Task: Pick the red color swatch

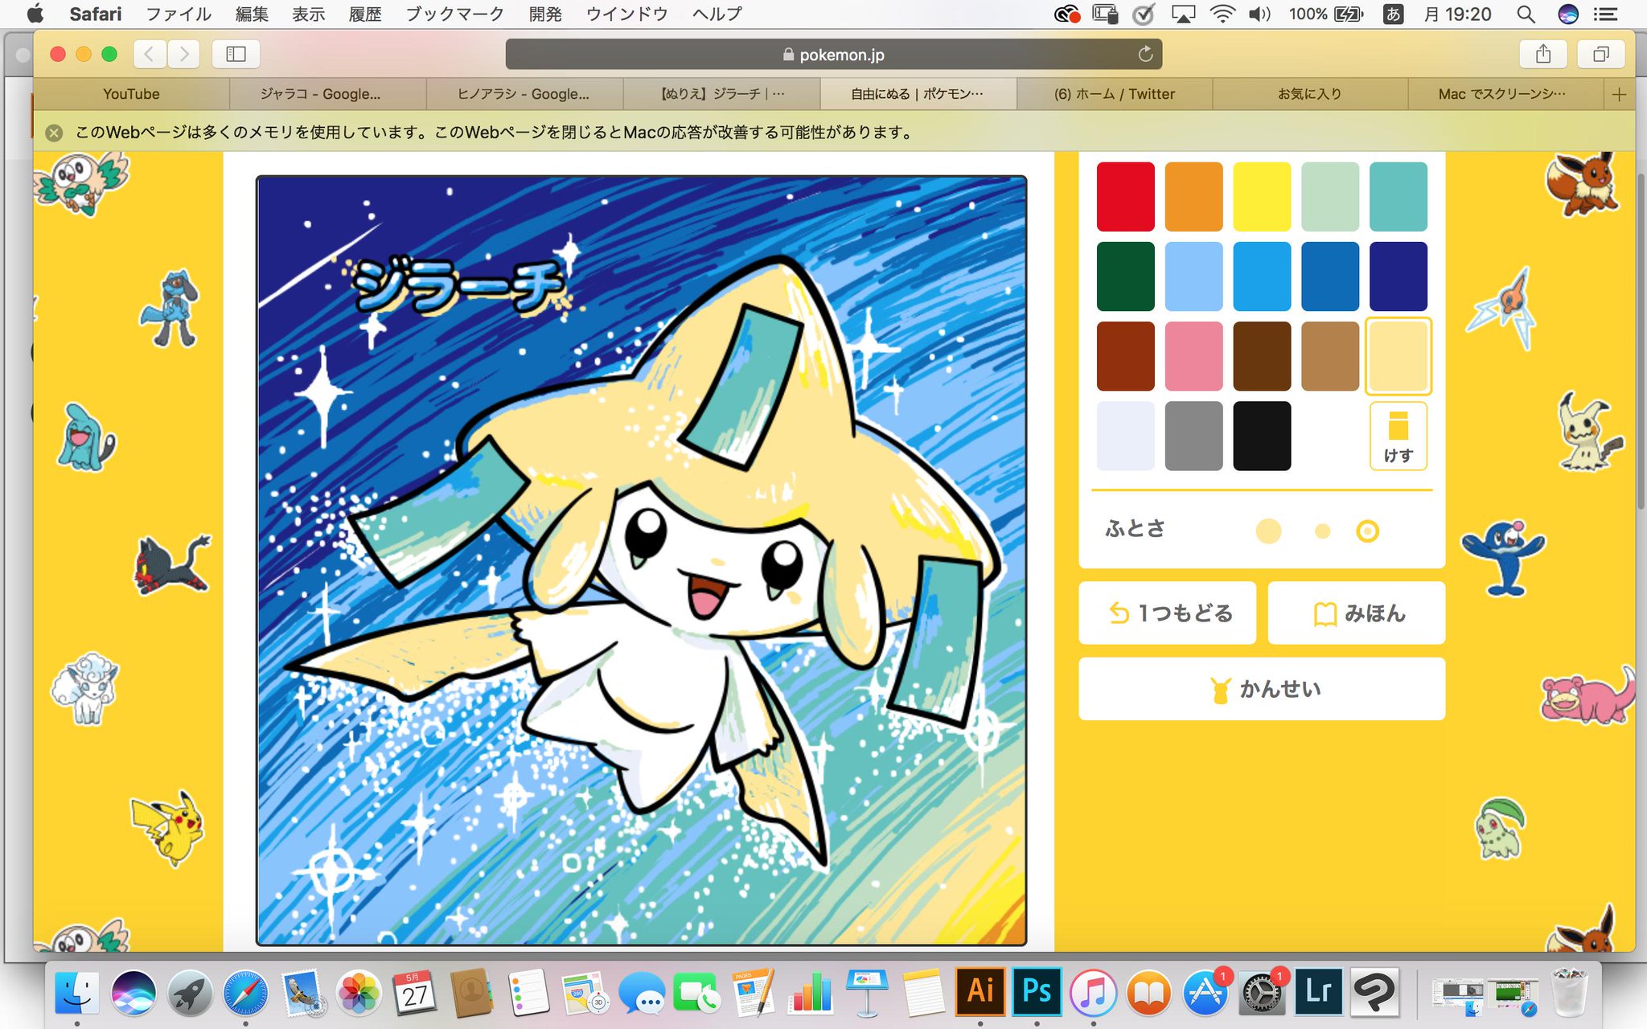Action: point(1125,196)
